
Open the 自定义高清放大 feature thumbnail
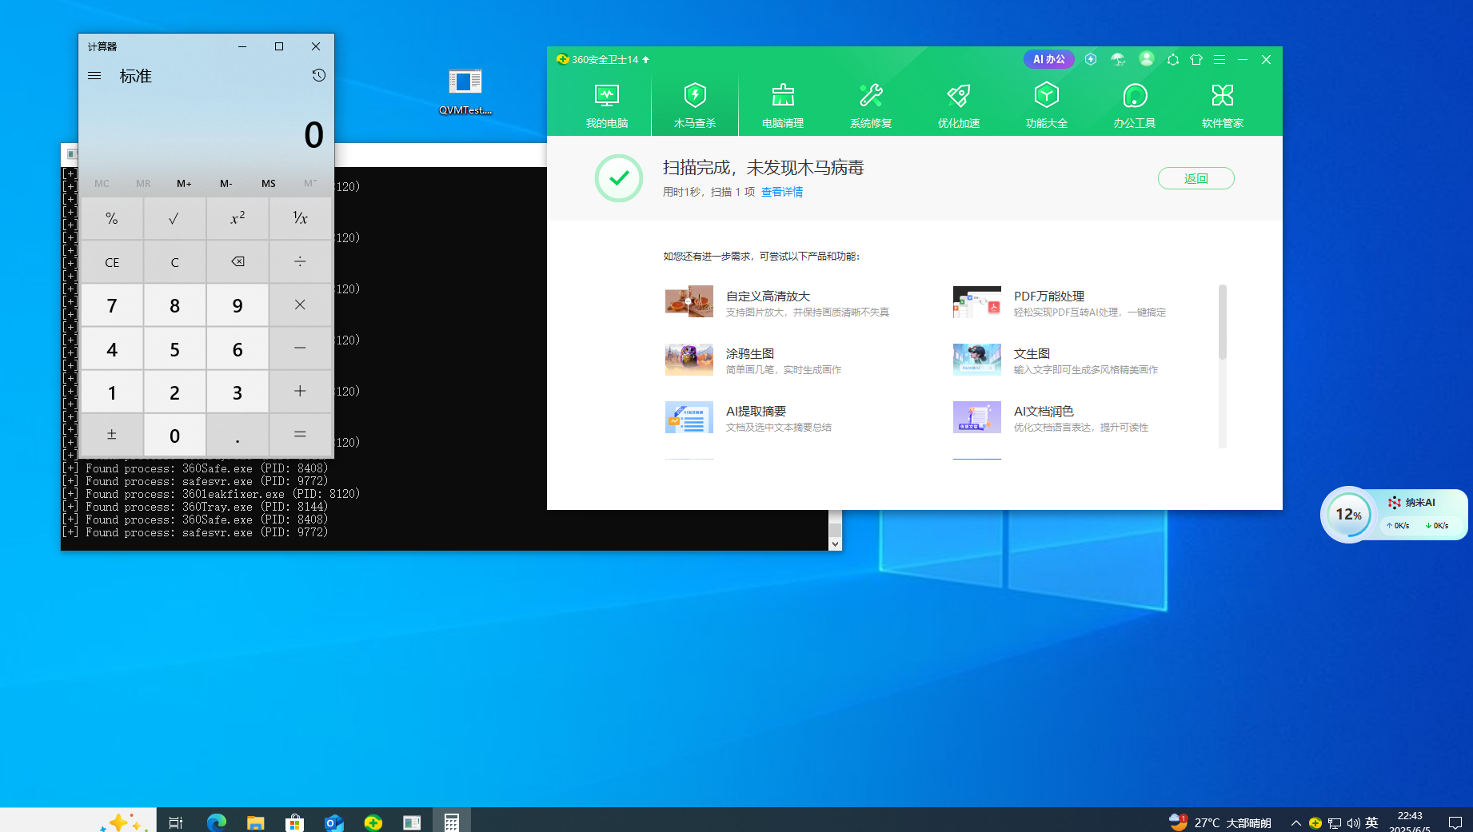(x=689, y=302)
